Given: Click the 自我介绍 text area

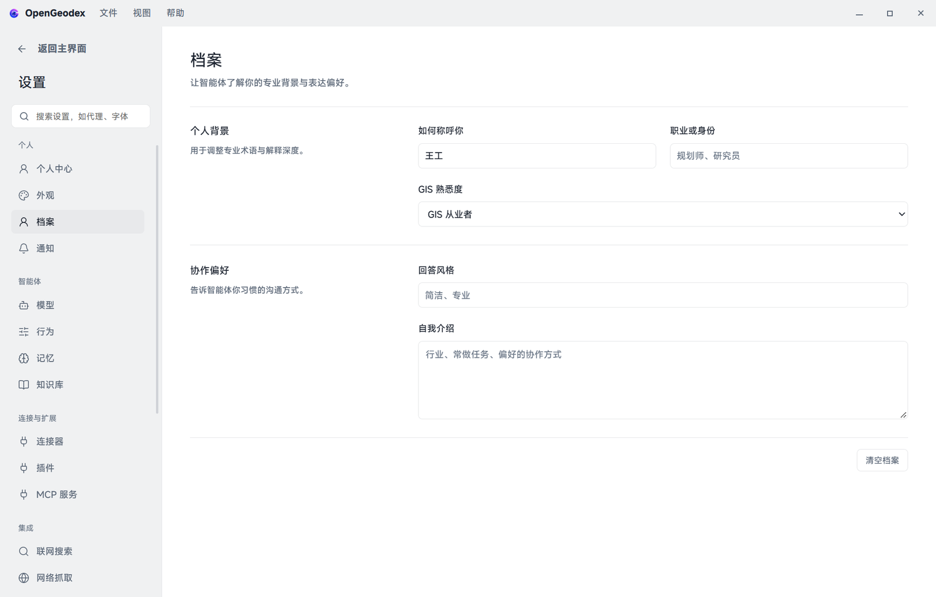Looking at the screenshot, I should pos(663,380).
